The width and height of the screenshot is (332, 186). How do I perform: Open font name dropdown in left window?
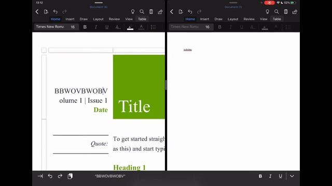(x=50, y=27)
